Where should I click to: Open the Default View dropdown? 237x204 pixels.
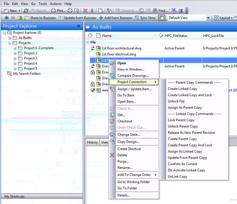(x=208, y=18)
